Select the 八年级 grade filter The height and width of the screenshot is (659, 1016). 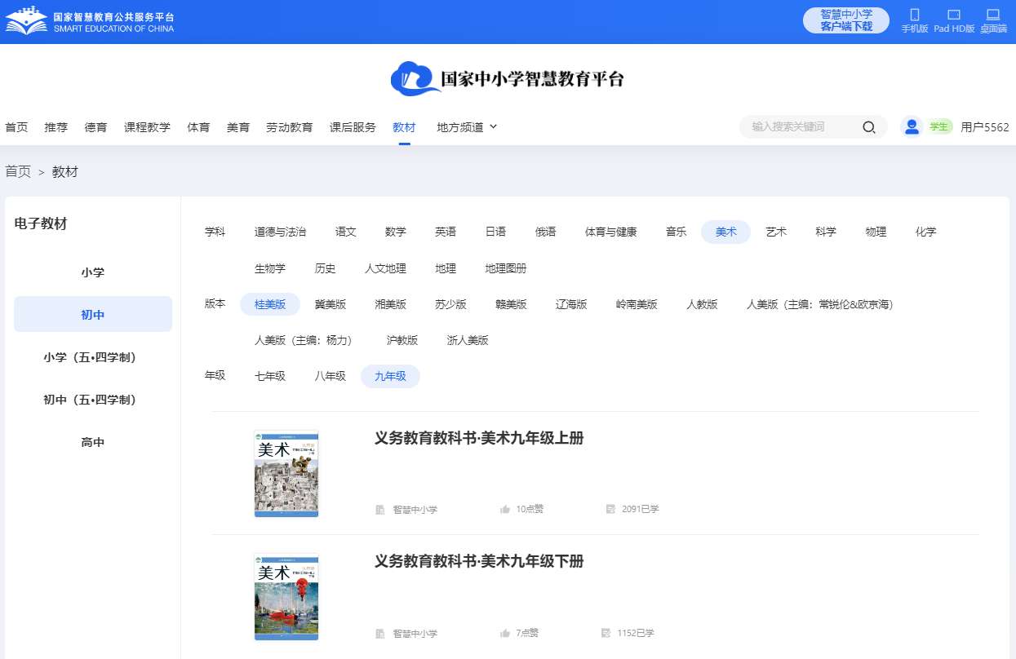coord(331,376)
